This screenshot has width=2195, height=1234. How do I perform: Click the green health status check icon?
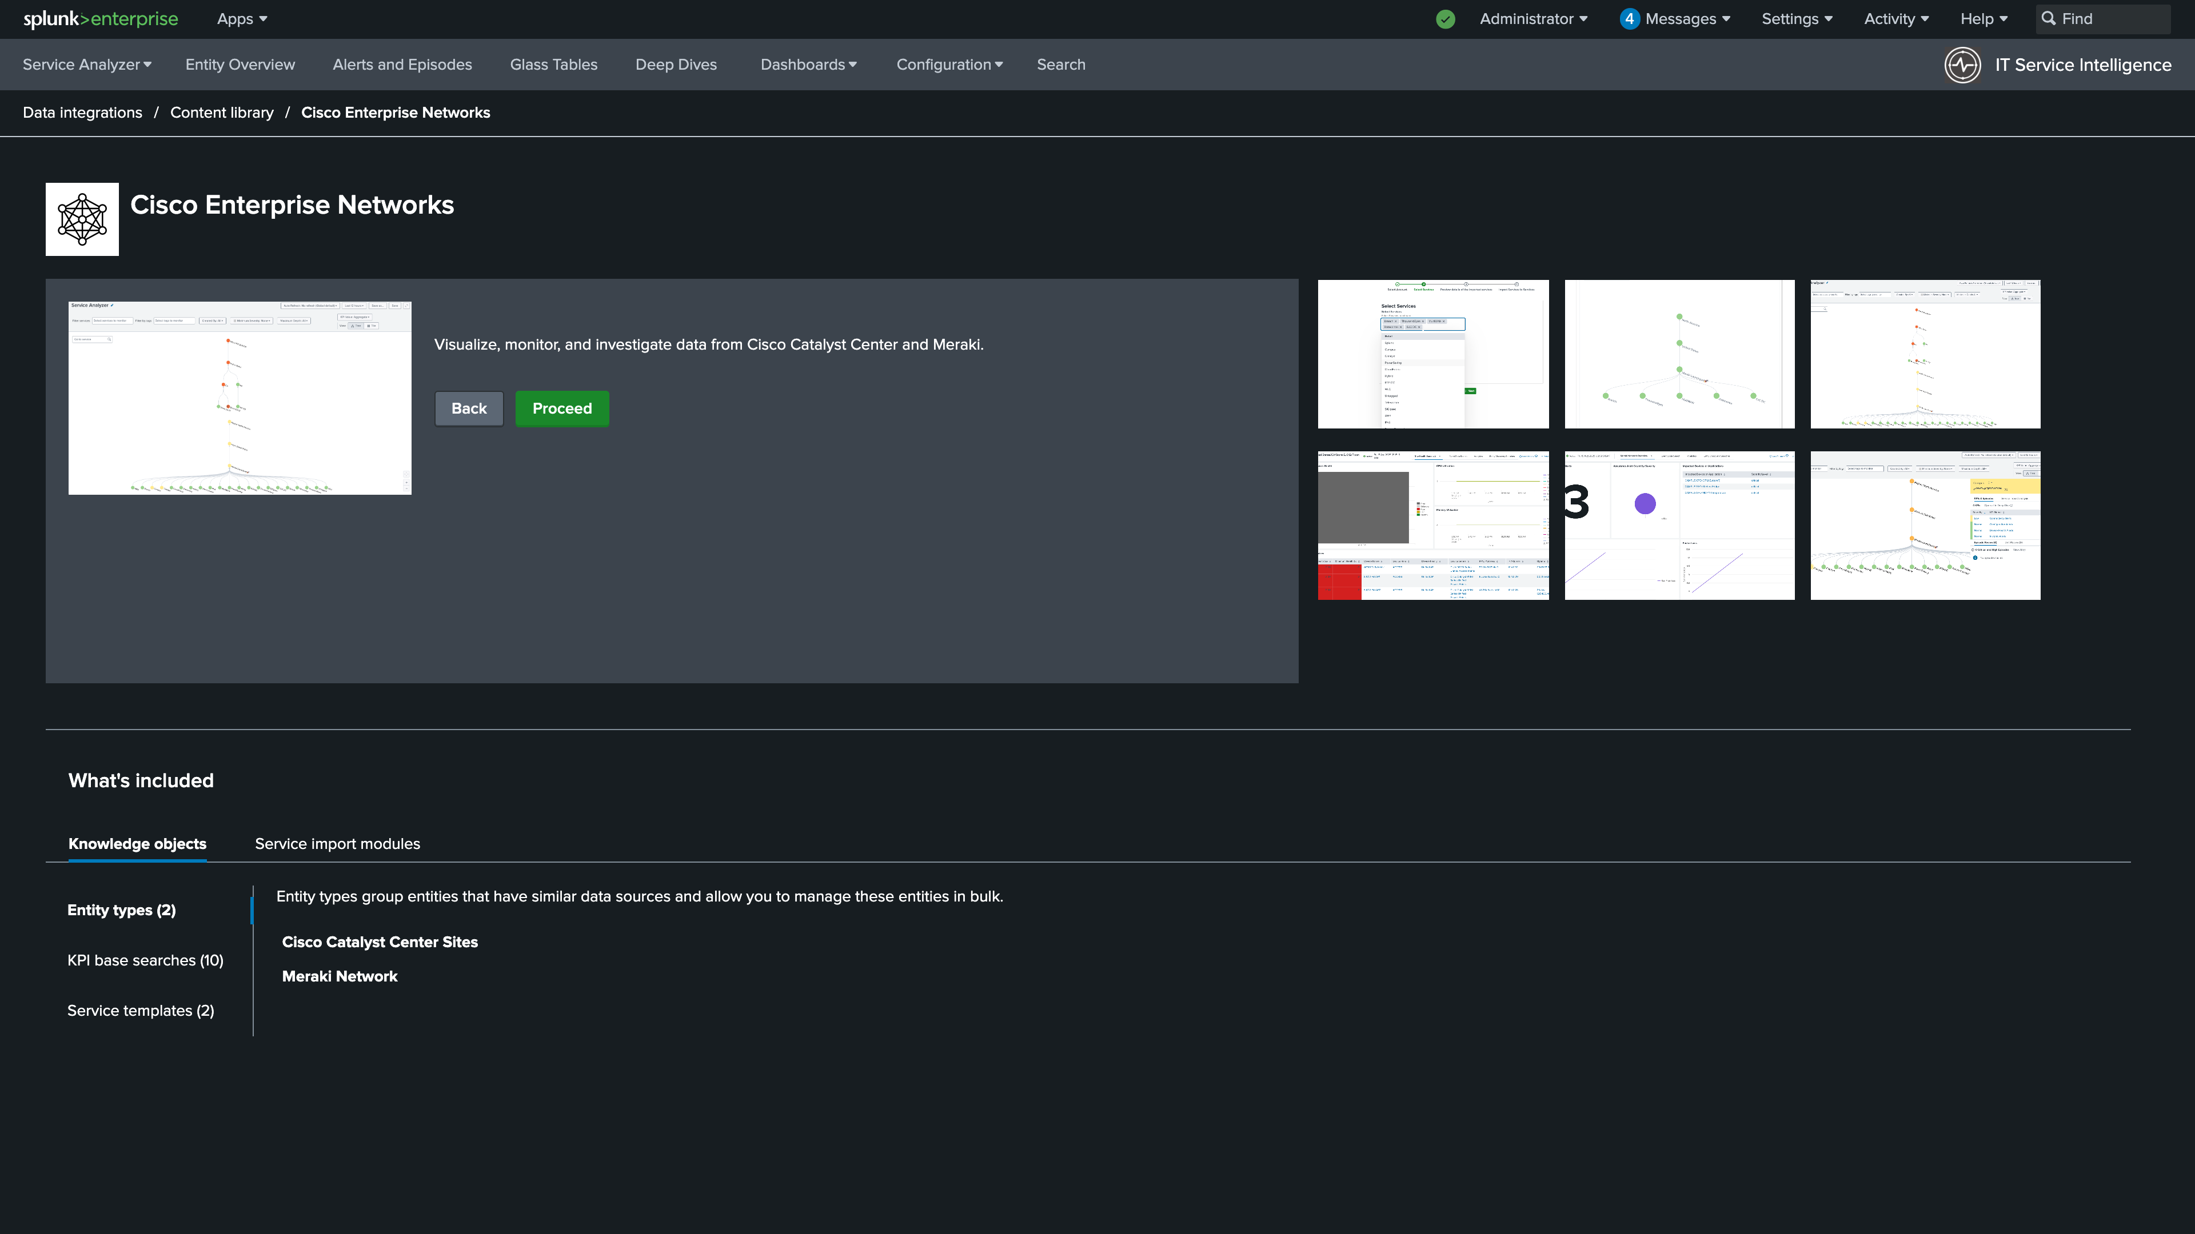pos(1445,19)
